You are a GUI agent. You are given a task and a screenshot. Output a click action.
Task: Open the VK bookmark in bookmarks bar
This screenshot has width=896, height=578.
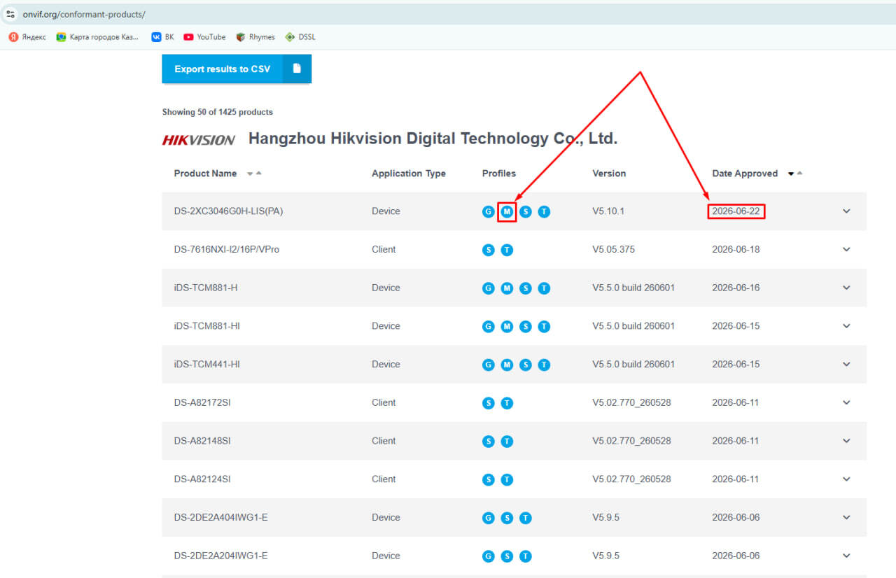(163, 37)
